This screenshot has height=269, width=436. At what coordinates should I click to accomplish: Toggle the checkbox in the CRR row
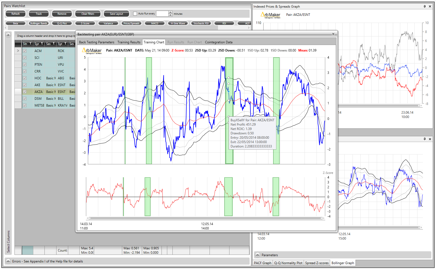click(25, 71)
